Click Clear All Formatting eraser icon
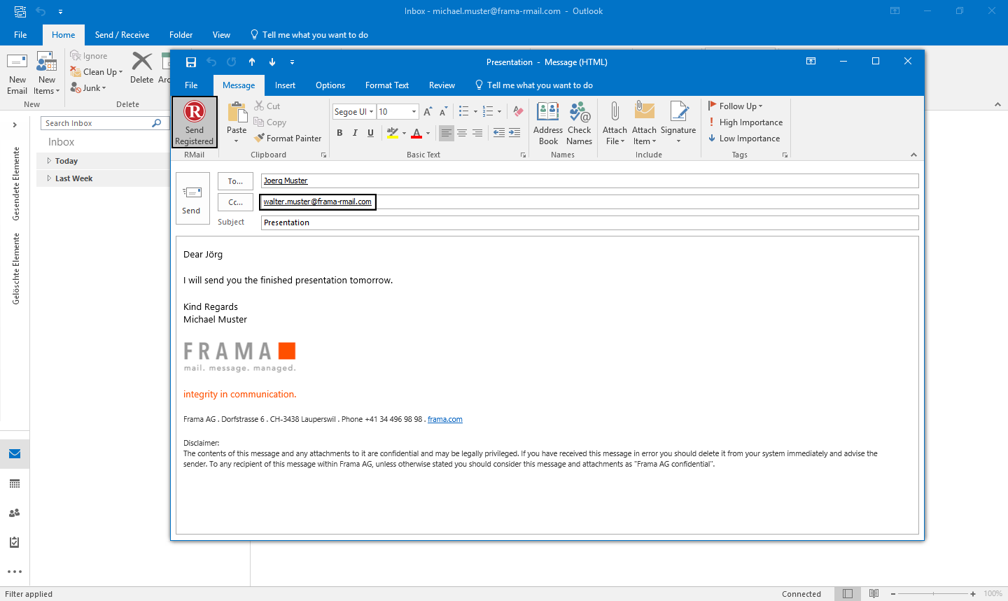The height and width of the screenshot is (601, 1008). (518, 111)
